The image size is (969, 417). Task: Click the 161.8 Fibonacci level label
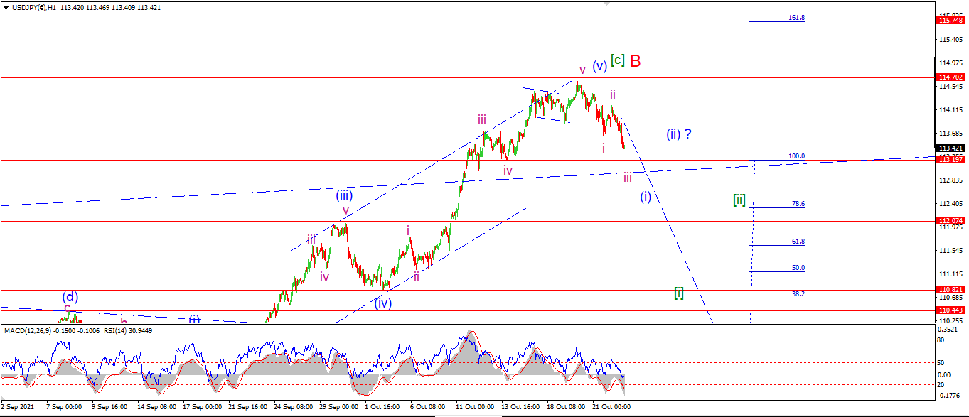(796, 18)
